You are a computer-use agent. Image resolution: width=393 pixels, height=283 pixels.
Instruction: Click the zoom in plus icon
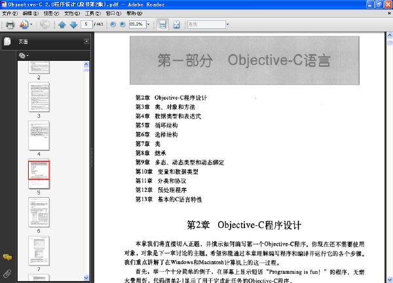point(122,24)
